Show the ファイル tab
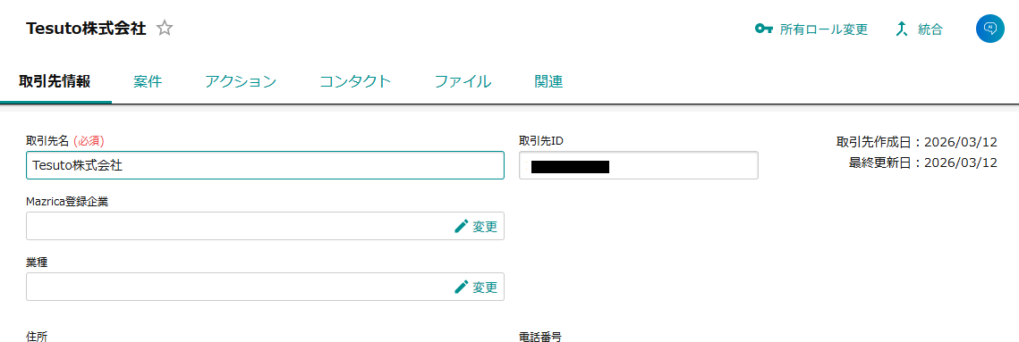 (x=463, y=82)
